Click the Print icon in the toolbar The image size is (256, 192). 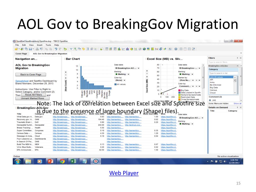click(x=37, y=49)
